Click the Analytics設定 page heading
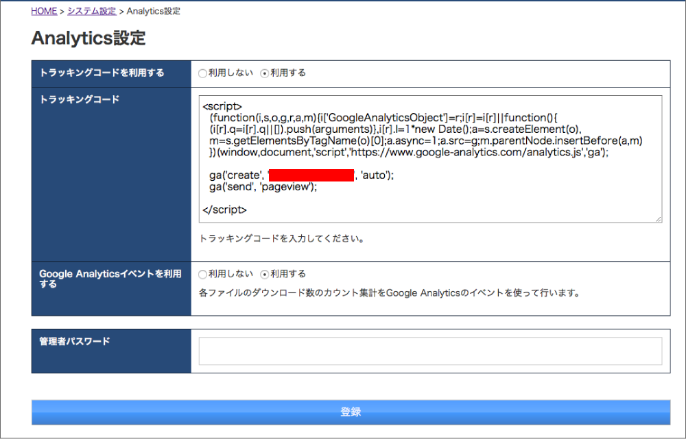The image size is (686, 439). (x=88, y=38)
